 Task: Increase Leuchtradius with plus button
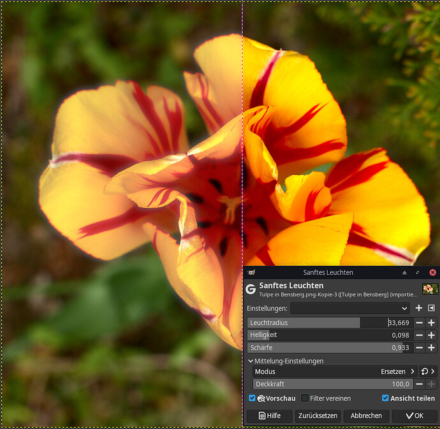click(431, 323)
